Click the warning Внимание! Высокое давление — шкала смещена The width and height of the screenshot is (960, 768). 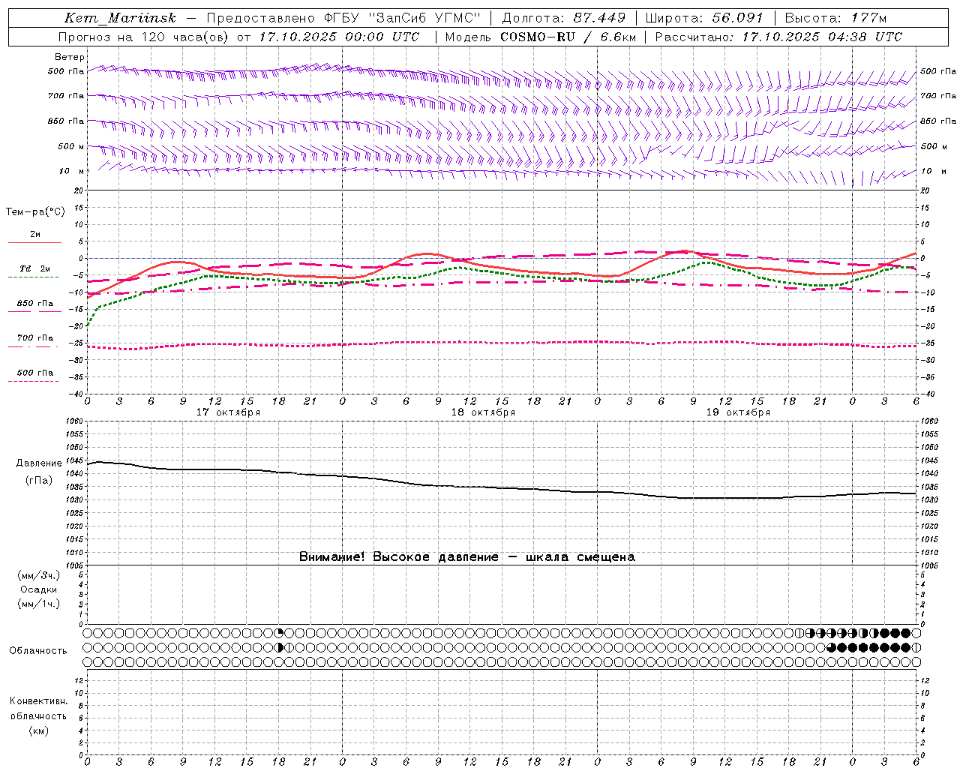(x=466, y=556)
